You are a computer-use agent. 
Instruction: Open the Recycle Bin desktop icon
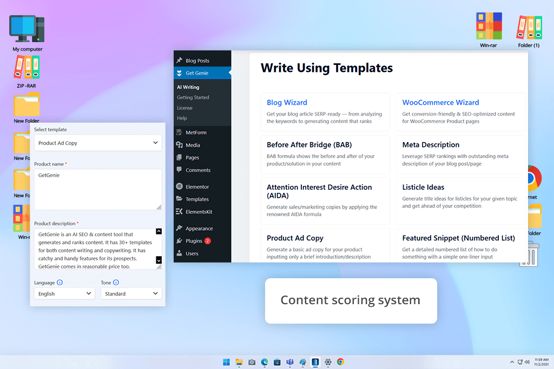529,254
